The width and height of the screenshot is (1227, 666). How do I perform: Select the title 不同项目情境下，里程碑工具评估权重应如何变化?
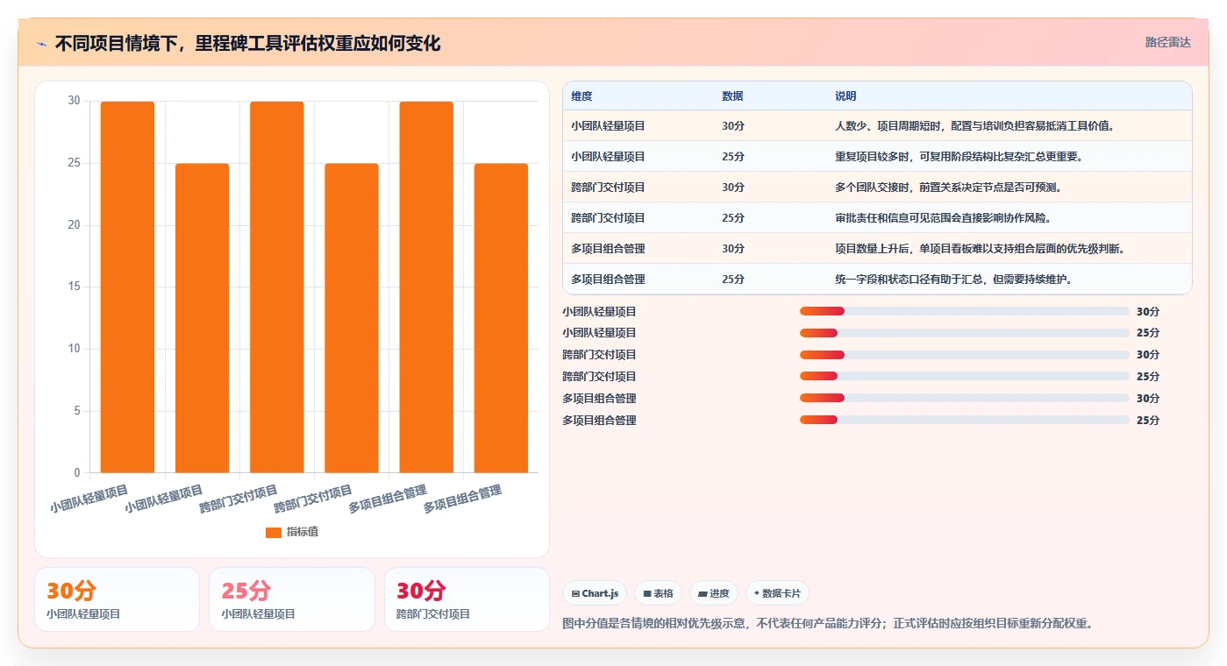(x=247, y=43)
